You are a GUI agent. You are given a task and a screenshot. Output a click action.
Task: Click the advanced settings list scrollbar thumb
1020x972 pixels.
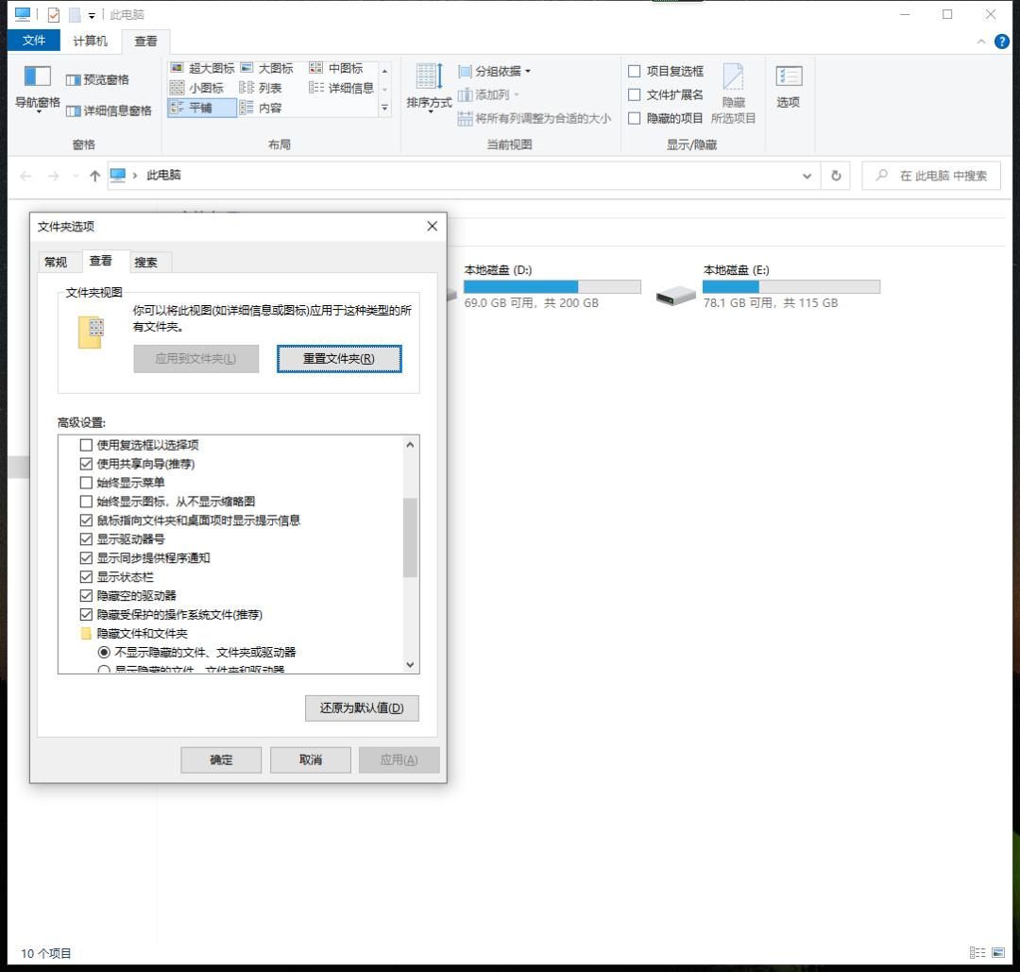(x=410, y=537)
